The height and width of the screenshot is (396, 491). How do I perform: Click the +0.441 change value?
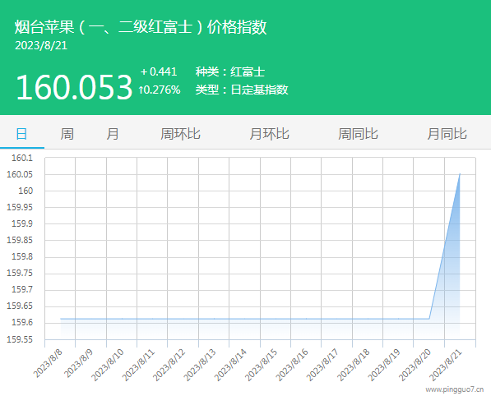(x=159, y=71)
